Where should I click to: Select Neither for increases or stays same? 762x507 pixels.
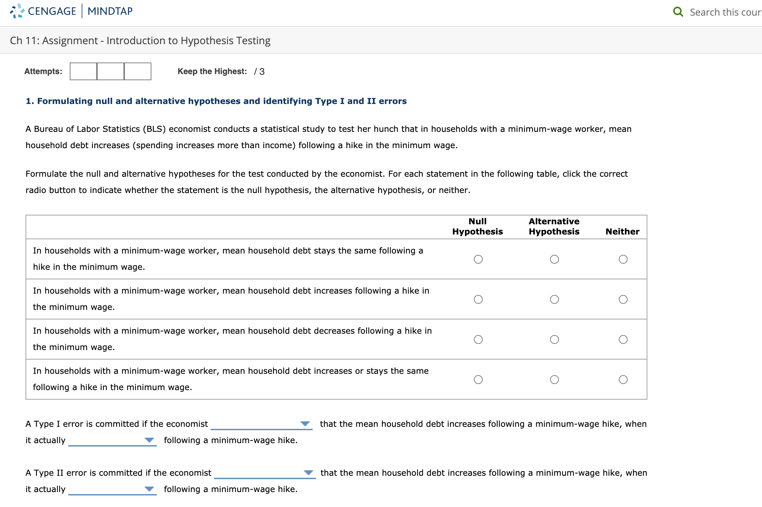point(623,380)
